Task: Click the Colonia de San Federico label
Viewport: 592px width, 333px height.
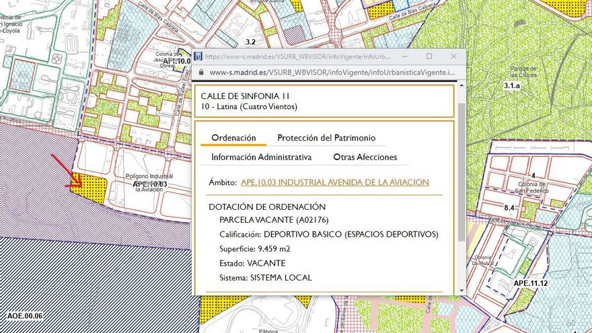Action: (x=531, y=187)
